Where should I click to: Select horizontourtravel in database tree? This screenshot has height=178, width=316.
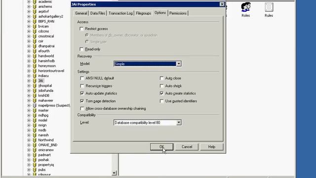(51, 71)
